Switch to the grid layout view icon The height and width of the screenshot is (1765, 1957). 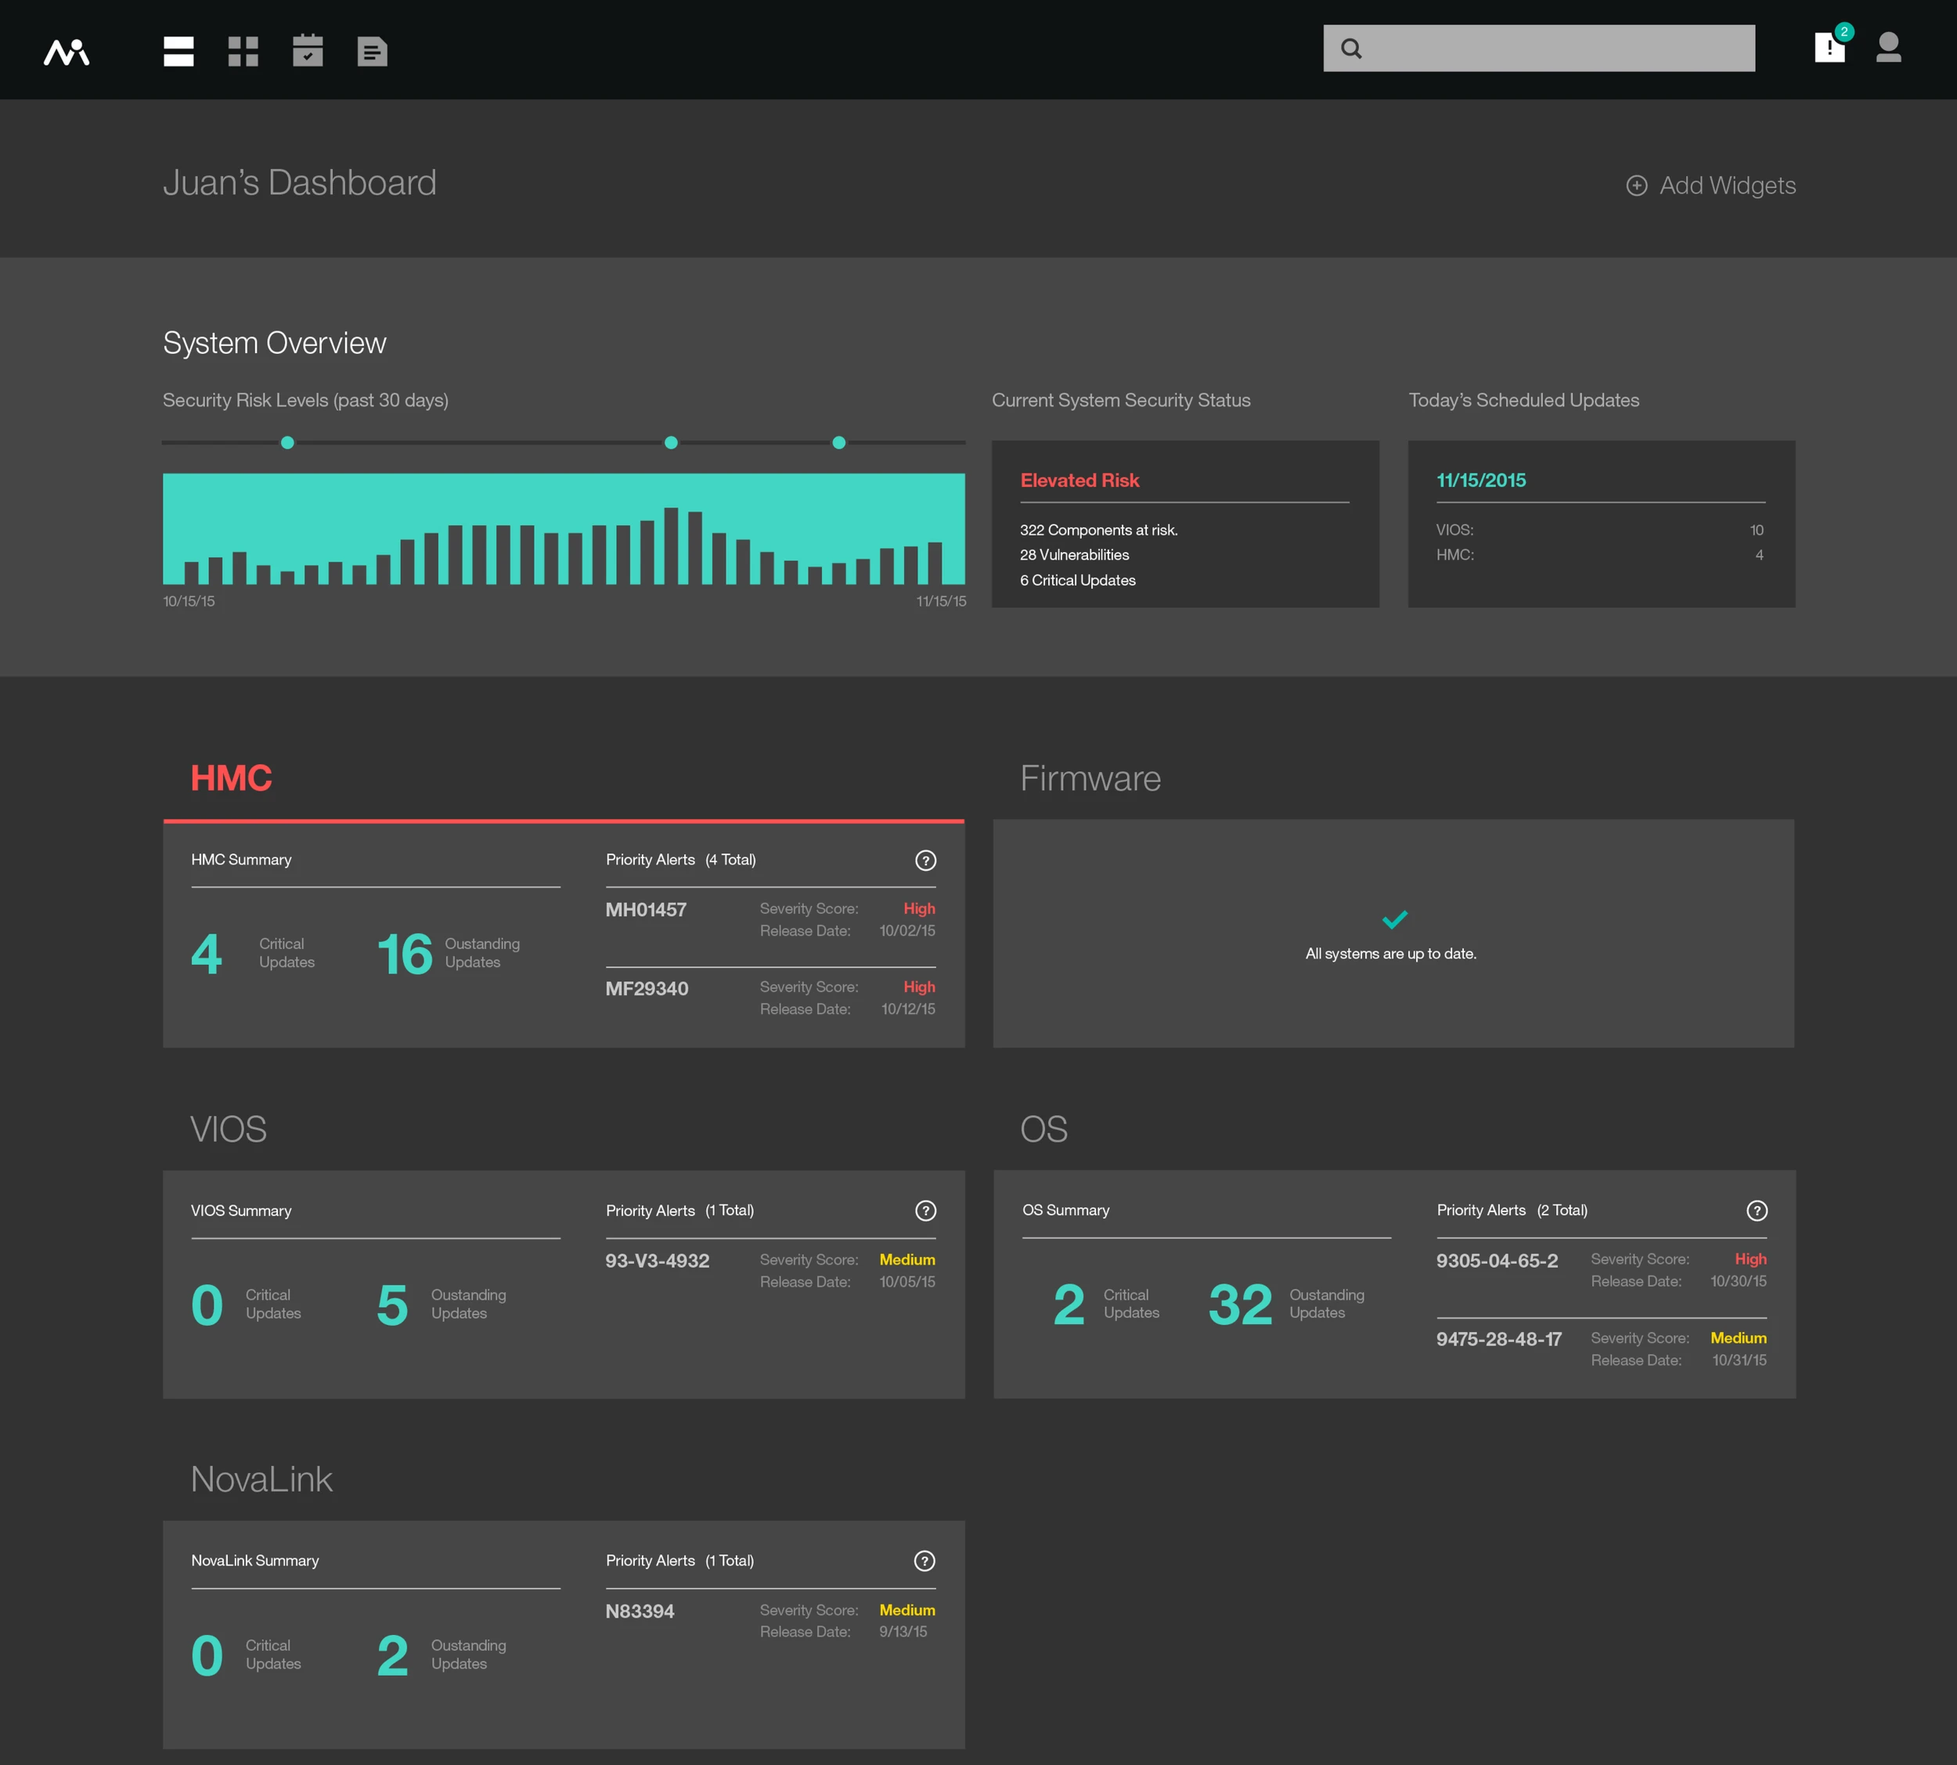pyautogui.click(x=243, y=52)
